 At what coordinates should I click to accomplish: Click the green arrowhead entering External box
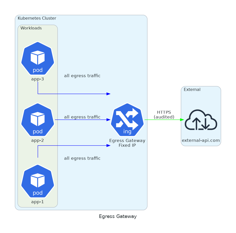click(x=182, y=120)
